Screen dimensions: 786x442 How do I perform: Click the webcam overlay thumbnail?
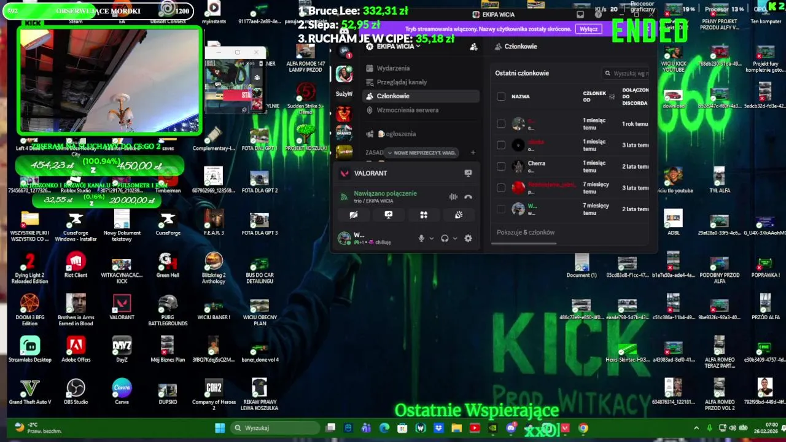click(x=109, y=80)
